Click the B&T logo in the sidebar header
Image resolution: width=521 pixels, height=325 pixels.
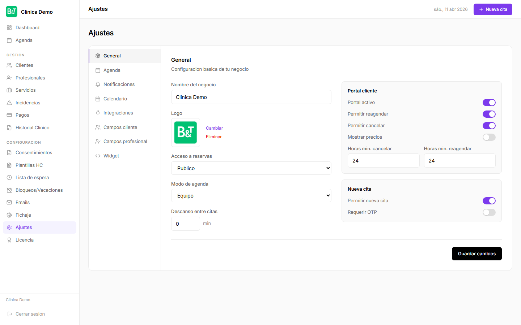coord(12,12)
